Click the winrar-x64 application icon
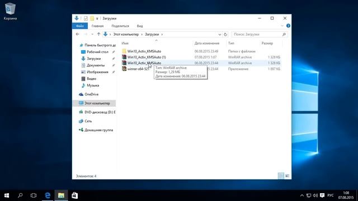 click(x=124, y=69)
